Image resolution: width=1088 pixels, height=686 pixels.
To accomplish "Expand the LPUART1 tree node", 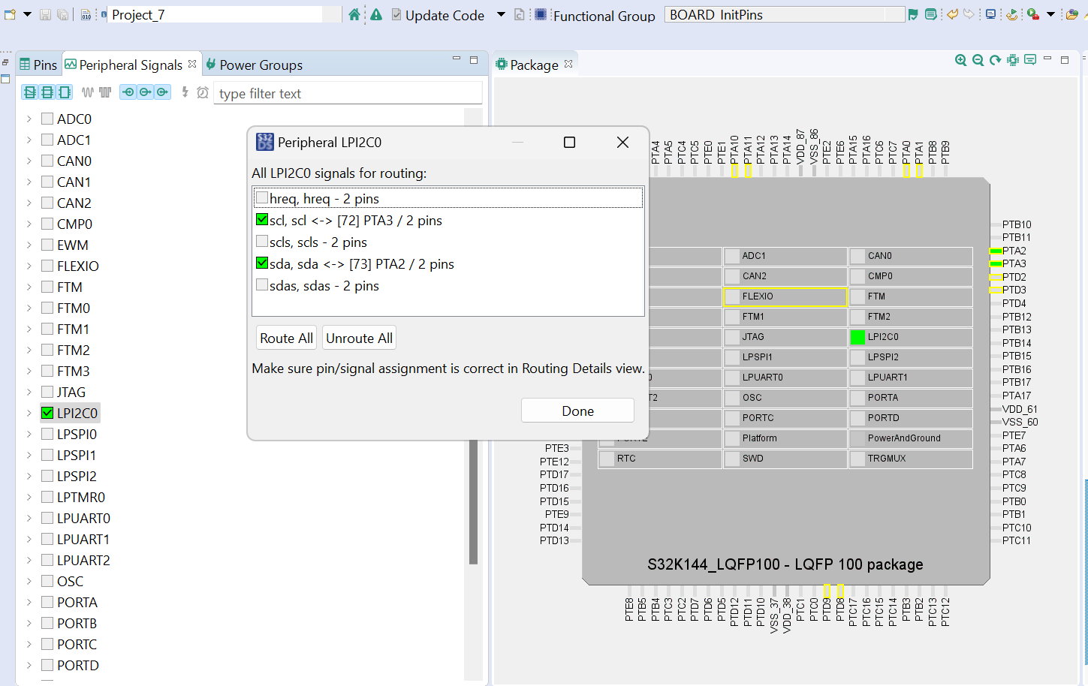I will coord(29,539).
